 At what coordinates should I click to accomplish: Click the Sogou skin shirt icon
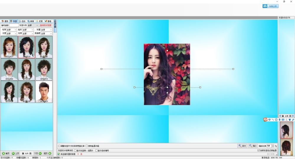290,120
